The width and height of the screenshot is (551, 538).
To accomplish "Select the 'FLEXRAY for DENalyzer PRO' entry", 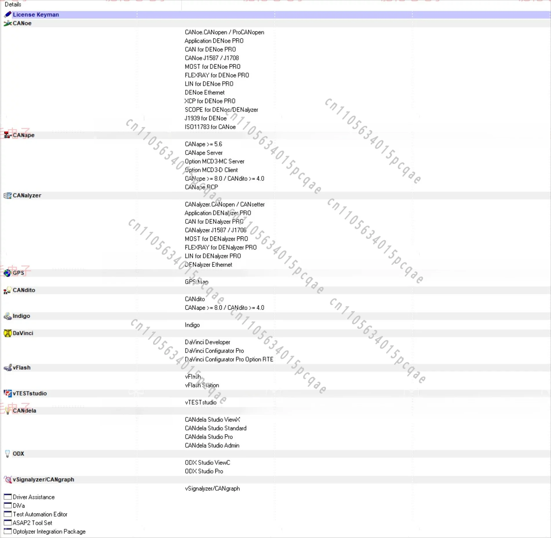I will 221,247.
